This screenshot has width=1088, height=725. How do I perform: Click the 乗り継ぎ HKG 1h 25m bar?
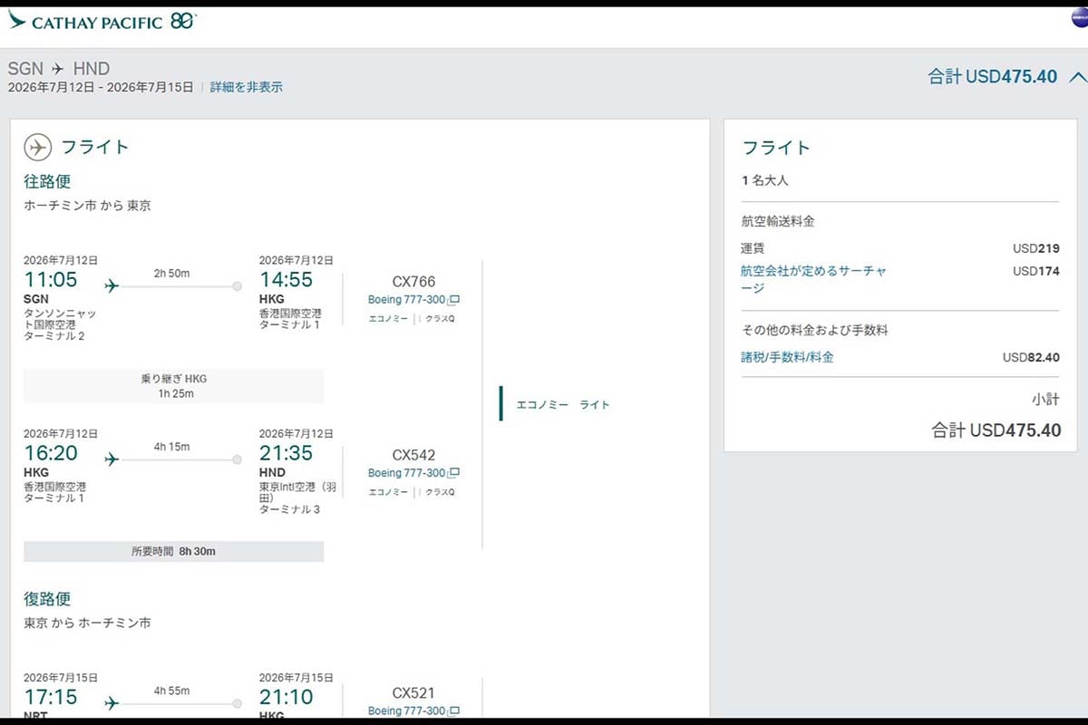[x=173, y=386]
